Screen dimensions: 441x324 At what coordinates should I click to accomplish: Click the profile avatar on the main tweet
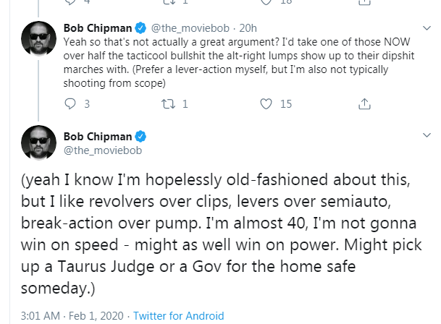(36, 142)
